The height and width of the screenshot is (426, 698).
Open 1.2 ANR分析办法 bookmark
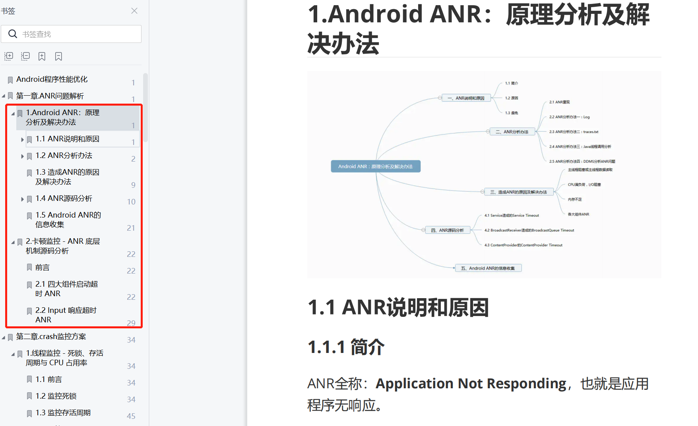[x=64, y=156]
